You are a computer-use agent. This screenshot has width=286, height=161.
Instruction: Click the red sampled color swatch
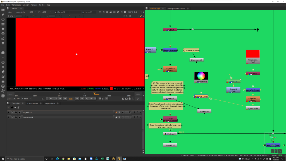(x=111, y=88)
